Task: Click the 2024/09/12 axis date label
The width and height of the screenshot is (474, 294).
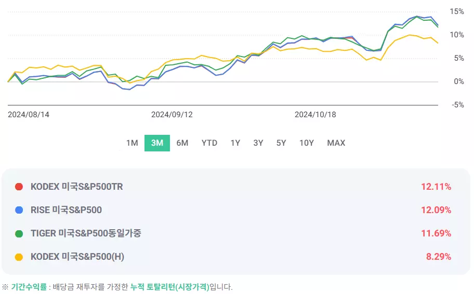Action: pos(172,115)
